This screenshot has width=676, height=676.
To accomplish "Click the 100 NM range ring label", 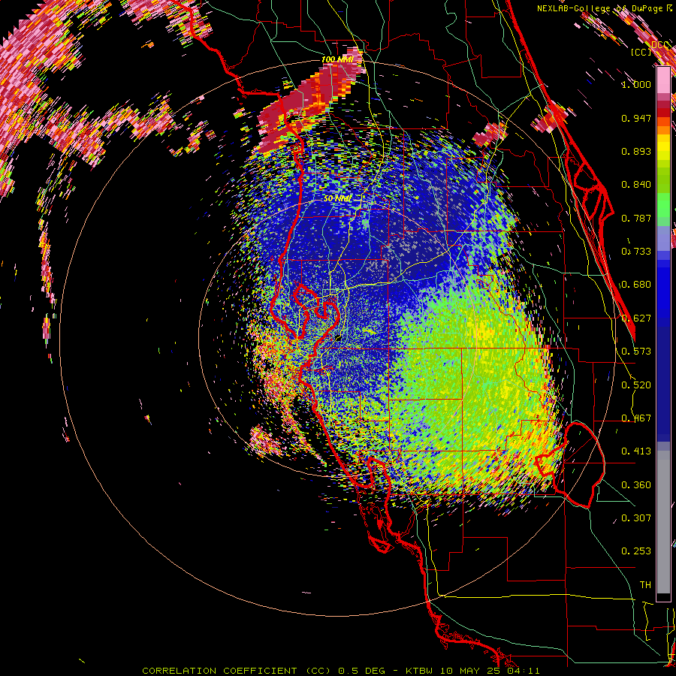I will pyautogui.click(x=337, y=59).
